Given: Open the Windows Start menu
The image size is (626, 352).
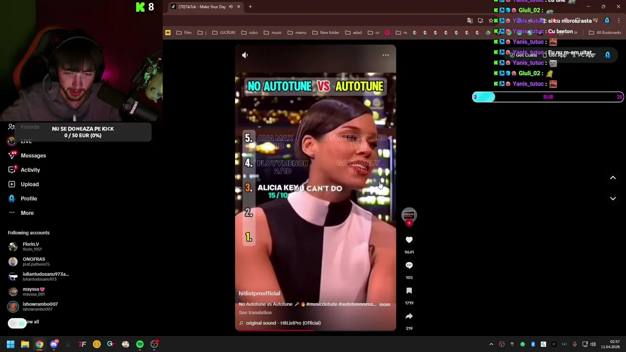Looking at the screenshot, I should click(x=10, y=344).
